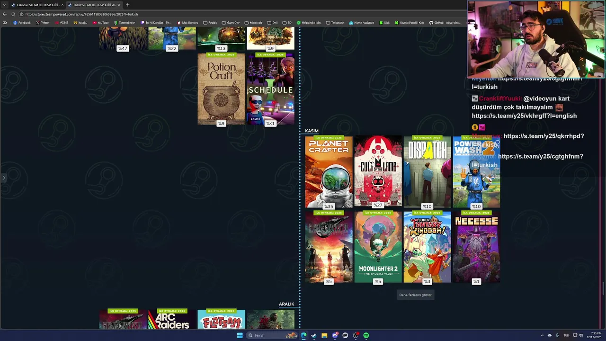Open the PowerWash Simulator 2 game card
Image resolution: width=606 pixels, height=341 pixels.
(476, 172)
